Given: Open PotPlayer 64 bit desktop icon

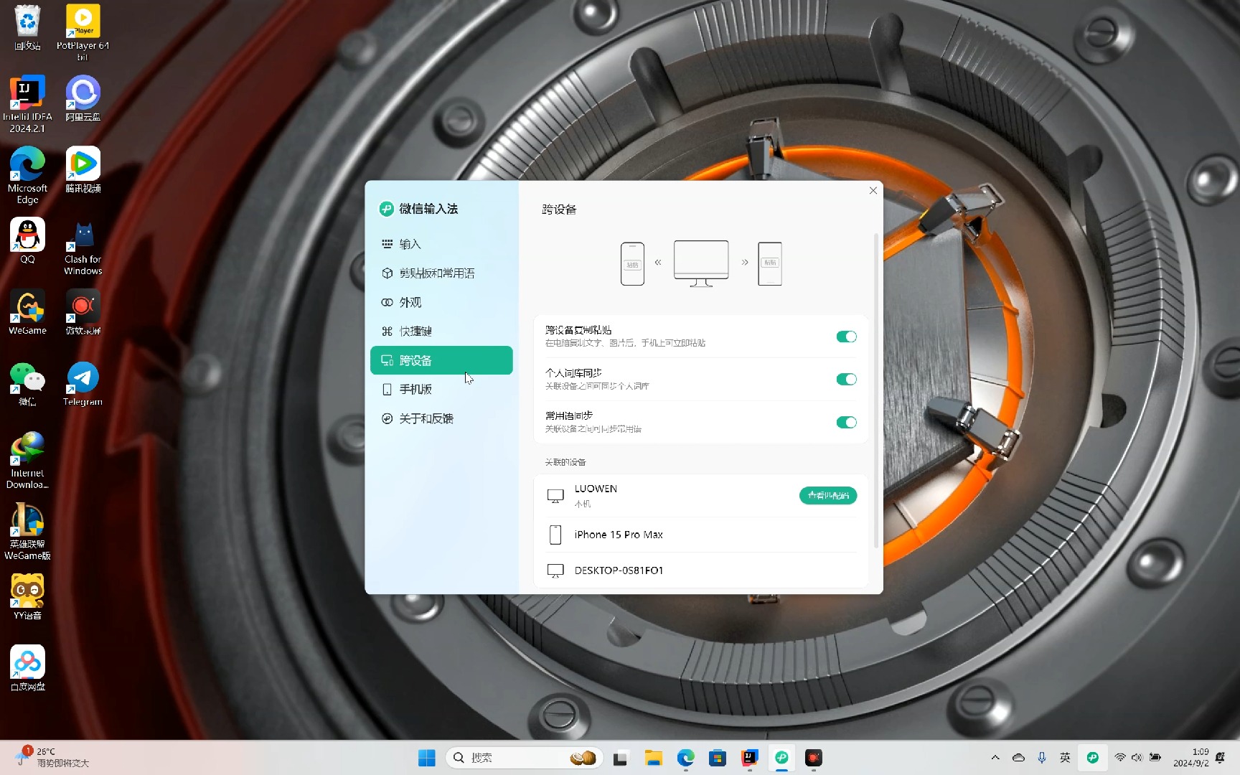Looking at the screenshot, I should [83, 32].
